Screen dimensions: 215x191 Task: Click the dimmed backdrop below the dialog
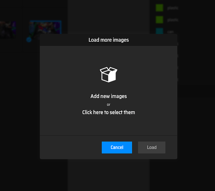click(x=109, y=175)
